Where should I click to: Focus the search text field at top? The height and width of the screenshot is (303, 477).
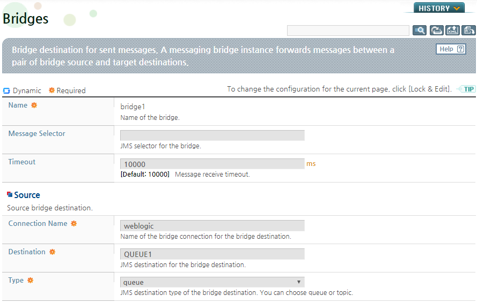(348, 31)
